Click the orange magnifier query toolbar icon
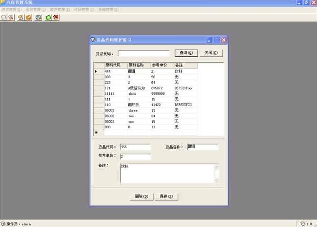This screenshot has width=317, height=227. point(28,17)
